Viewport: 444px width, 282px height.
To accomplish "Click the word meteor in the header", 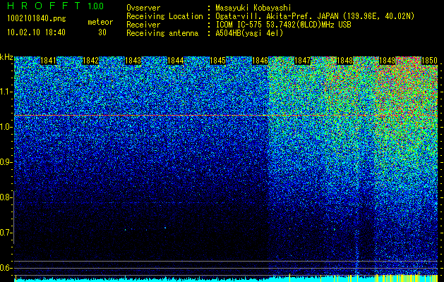I will pos(100,22).
